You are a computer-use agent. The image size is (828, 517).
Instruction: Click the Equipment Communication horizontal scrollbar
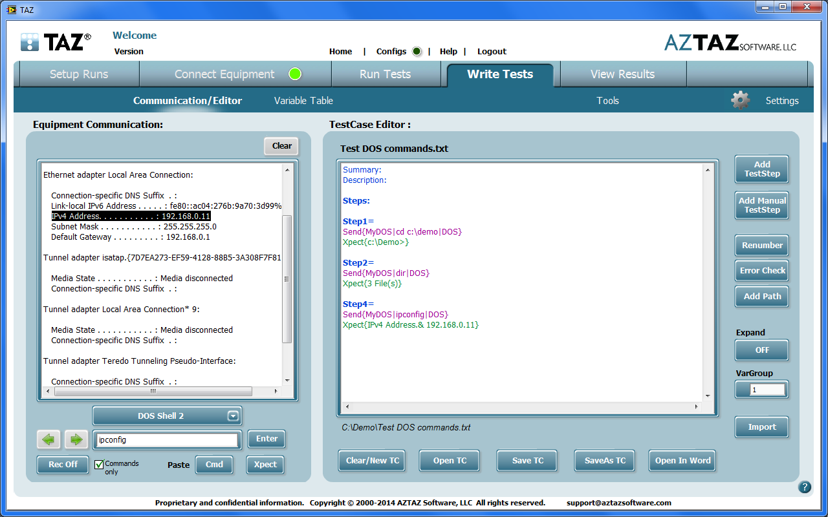153,392
